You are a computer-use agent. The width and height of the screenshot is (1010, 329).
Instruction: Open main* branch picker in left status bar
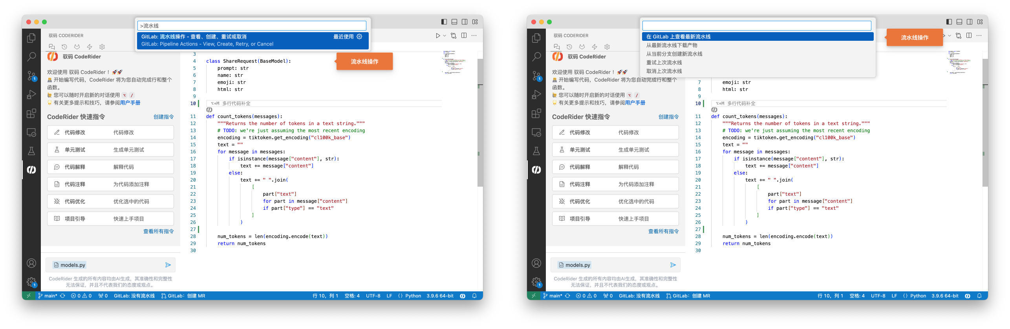coord(48,296)
